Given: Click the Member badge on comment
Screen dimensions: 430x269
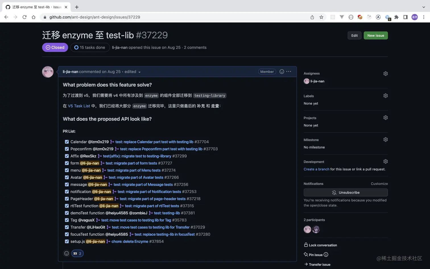Looking at the screenshot, I should pyautogui.click(x=267, y=72).
